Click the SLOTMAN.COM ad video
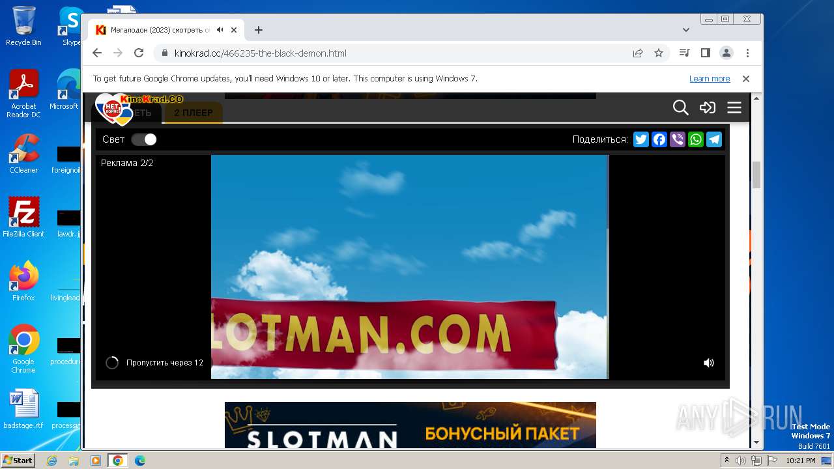The width and height of the screenshot is (834, 469). 410,267
